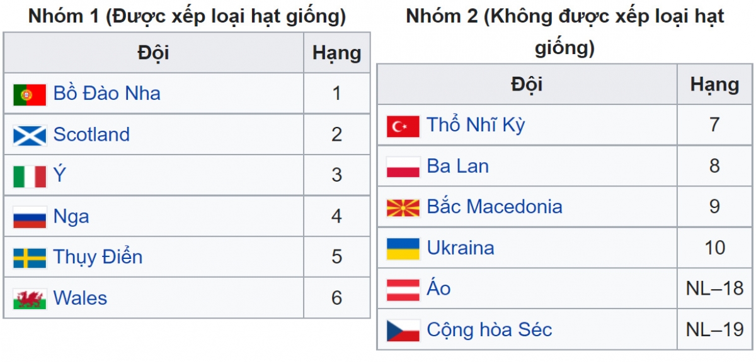The image size is (756, 362).
Task: Click the Hạng column header in Nhóm 2
Action: [714, 84]
